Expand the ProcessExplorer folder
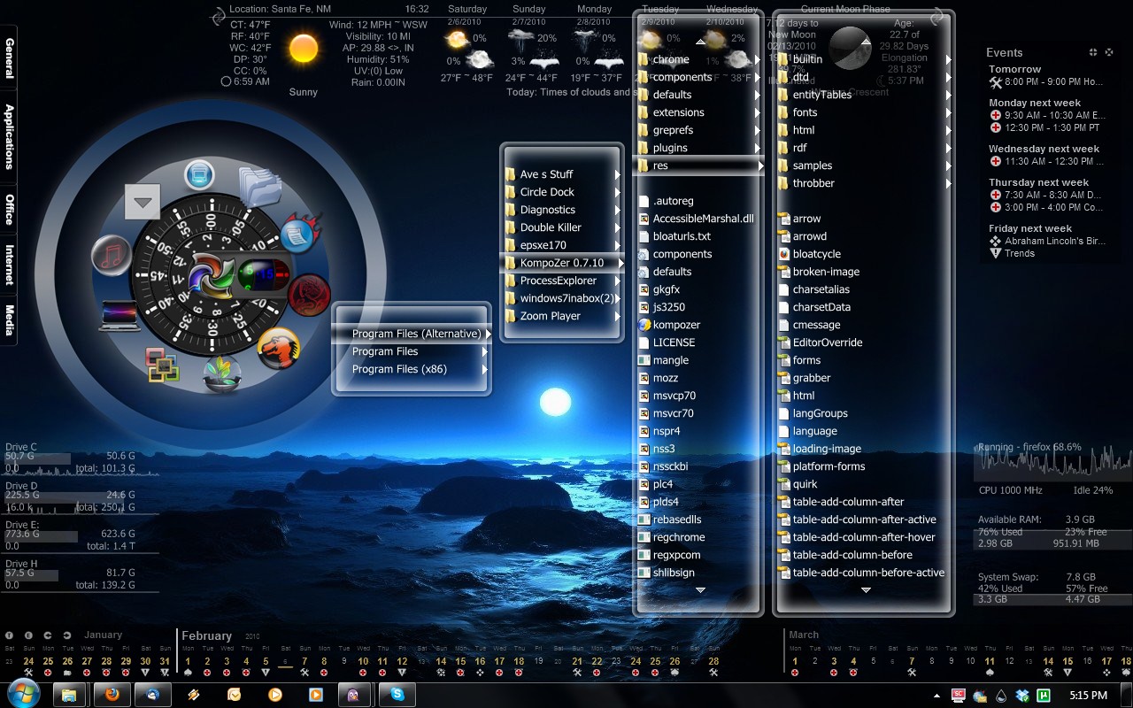This screenshot has height=708, width=1133. [x=618, y=281]
